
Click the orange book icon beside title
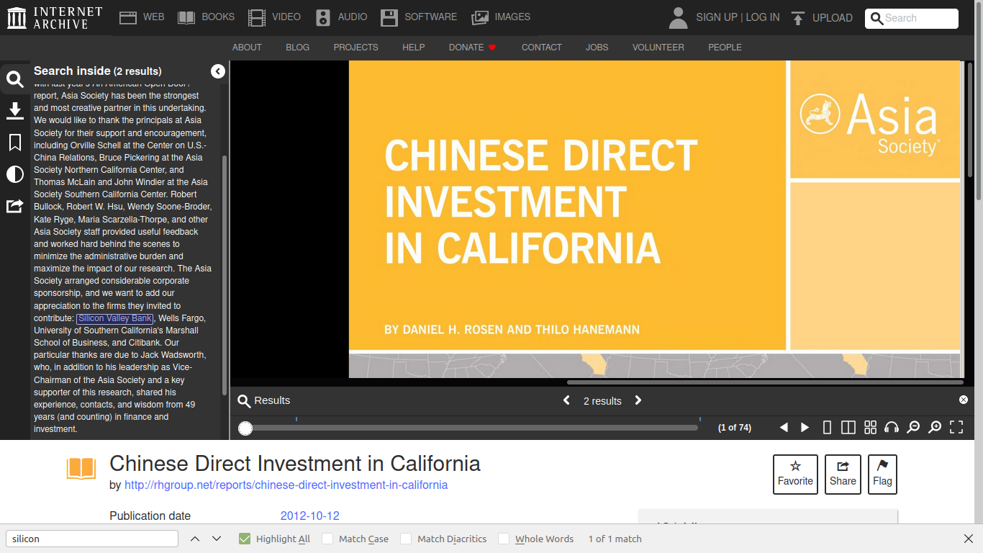click(81, 469)
